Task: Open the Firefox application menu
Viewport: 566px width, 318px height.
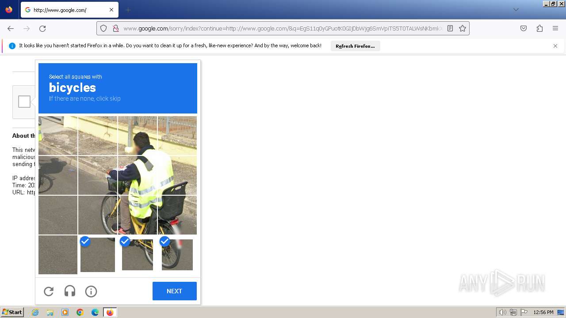Action: tap(555, 28)
